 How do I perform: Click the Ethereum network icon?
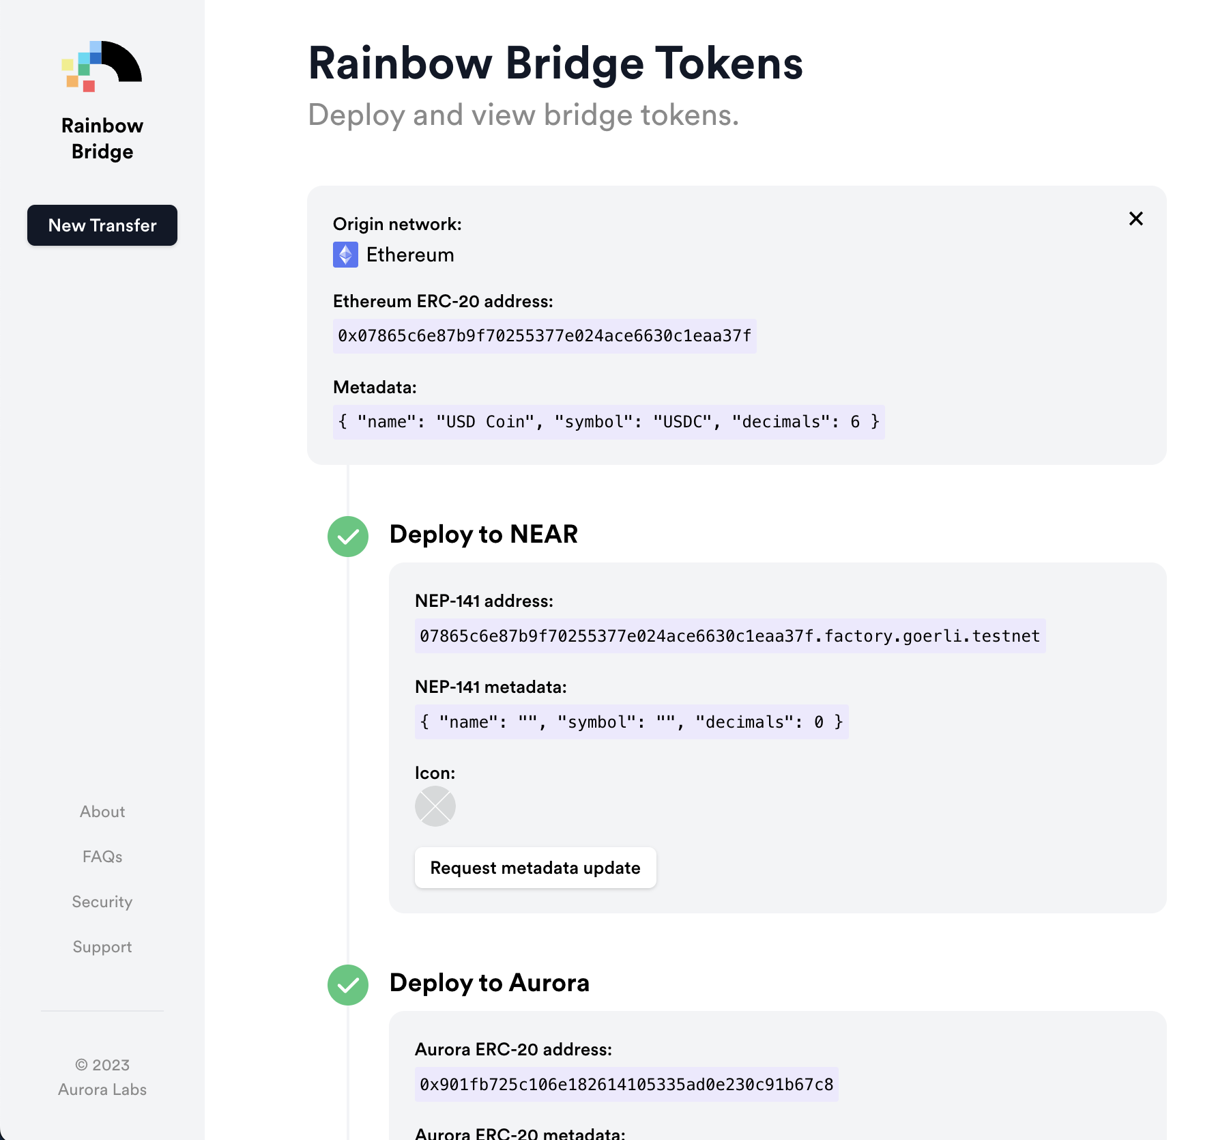pyautogui.click(x=345, y=255)
